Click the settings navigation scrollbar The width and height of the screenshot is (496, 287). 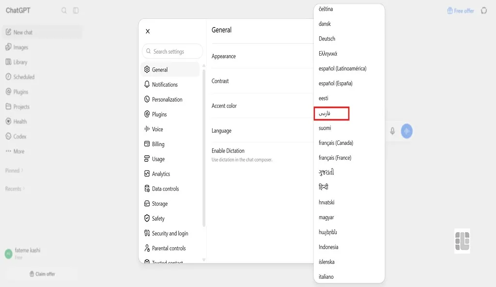204,148
